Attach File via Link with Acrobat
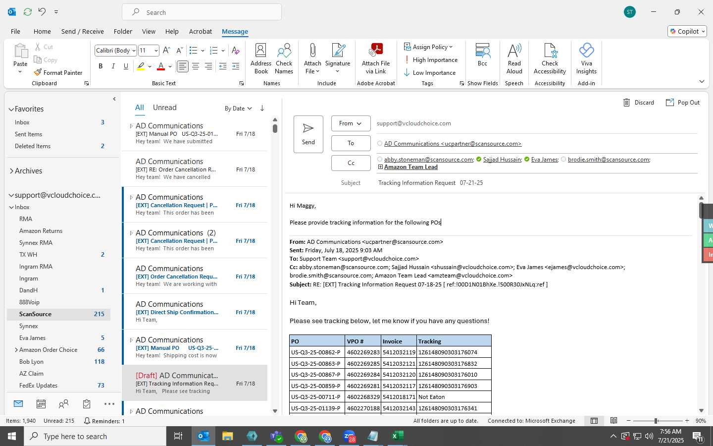Image resolution: width=713 pixels, height=446 pixels. (376, 58)
